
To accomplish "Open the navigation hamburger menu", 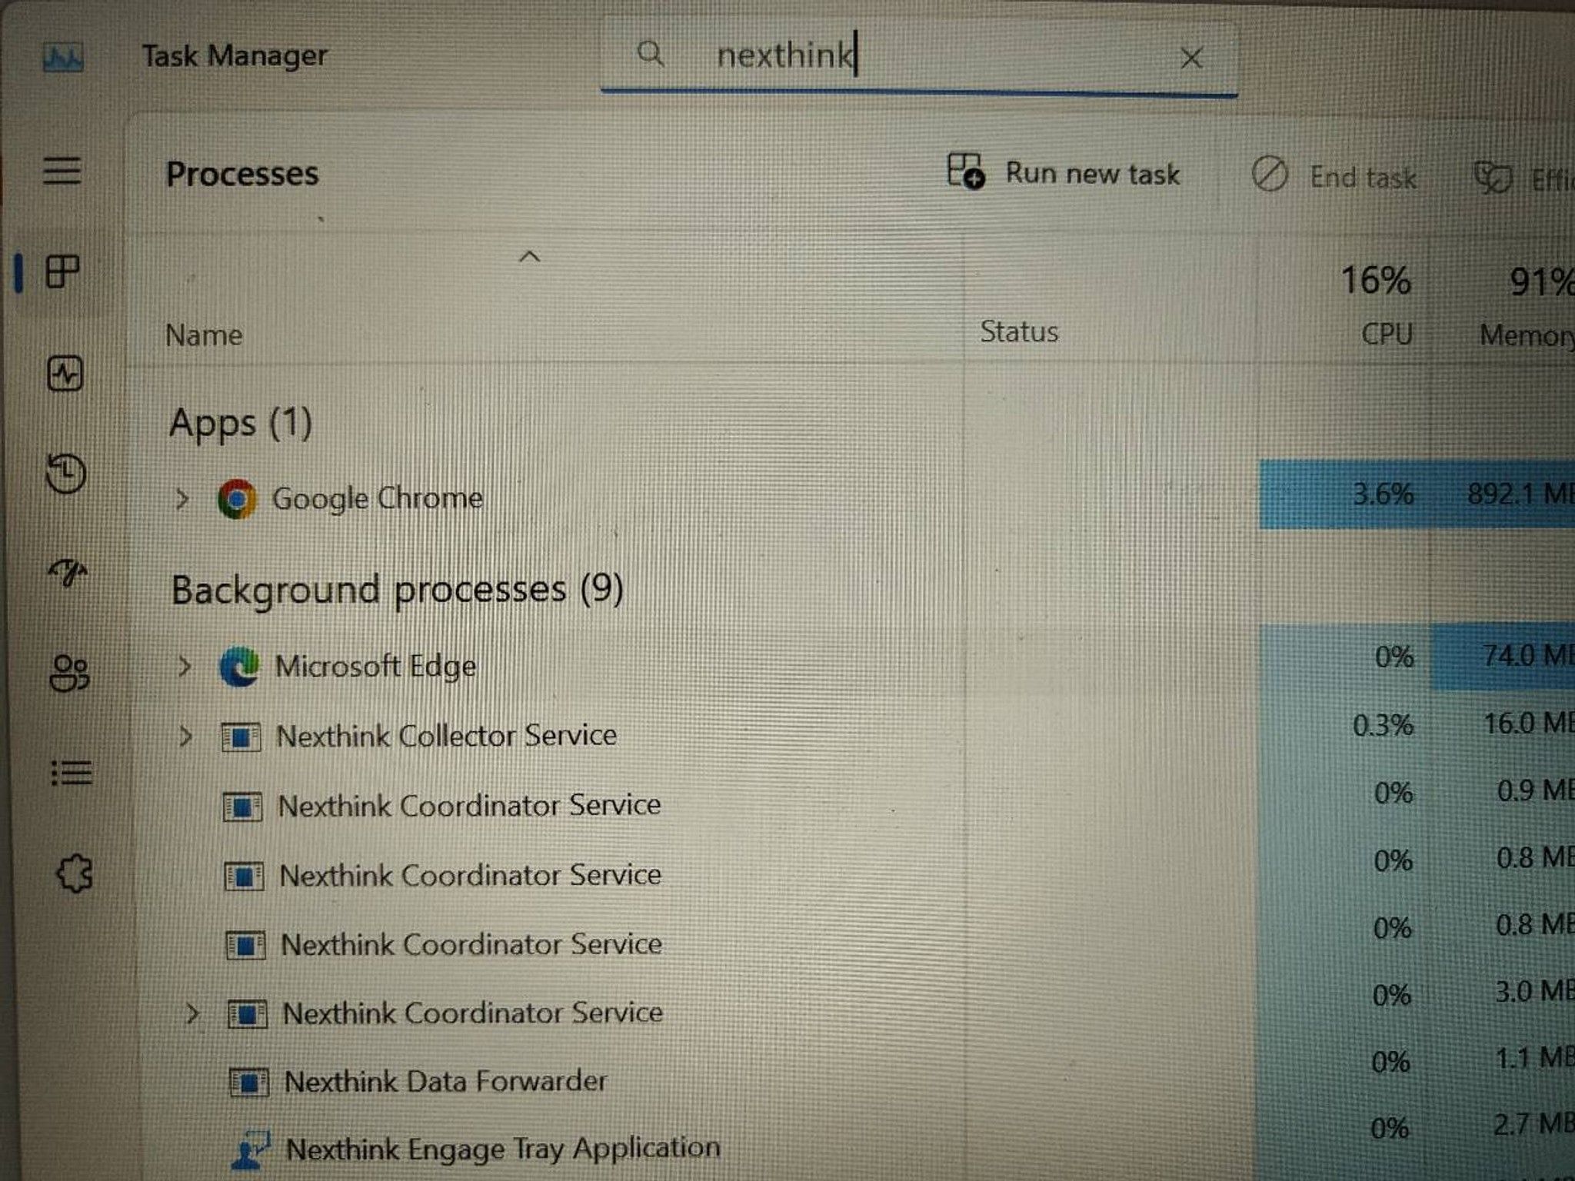I will (x=62, y=170).
